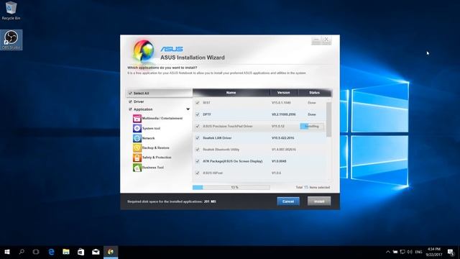This screenshot has height=259, width=460.
Task: Click the greyed Install button
Action: pos(319,201)
